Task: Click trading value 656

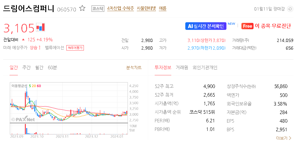Action: 289,48
